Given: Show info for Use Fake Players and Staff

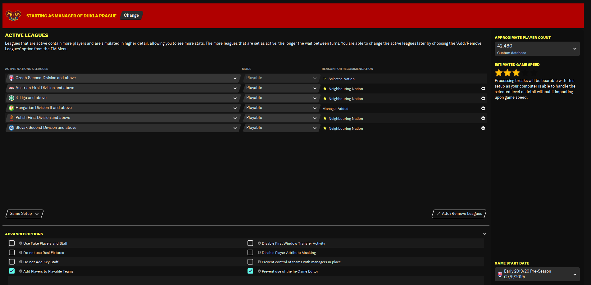Looking at the screenshot, I should coord(21,243).
